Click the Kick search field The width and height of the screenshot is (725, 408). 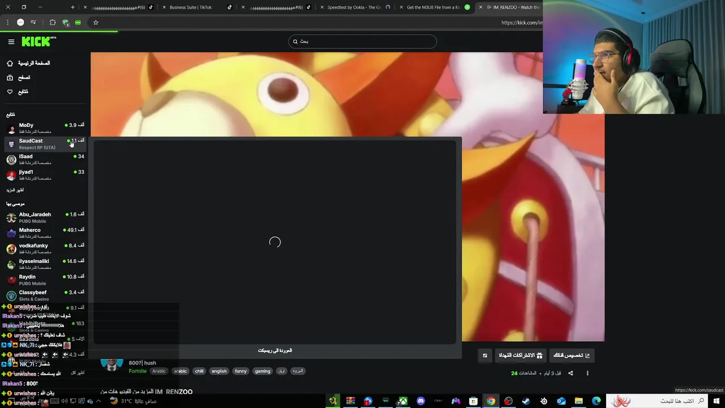tap(362, 41)
